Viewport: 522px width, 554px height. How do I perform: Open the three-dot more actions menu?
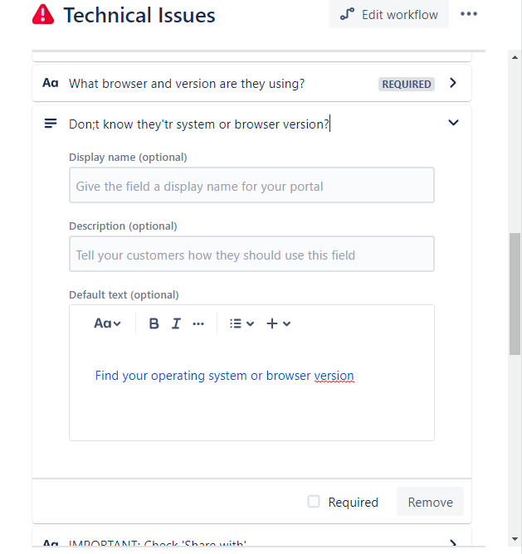point(469,14)
